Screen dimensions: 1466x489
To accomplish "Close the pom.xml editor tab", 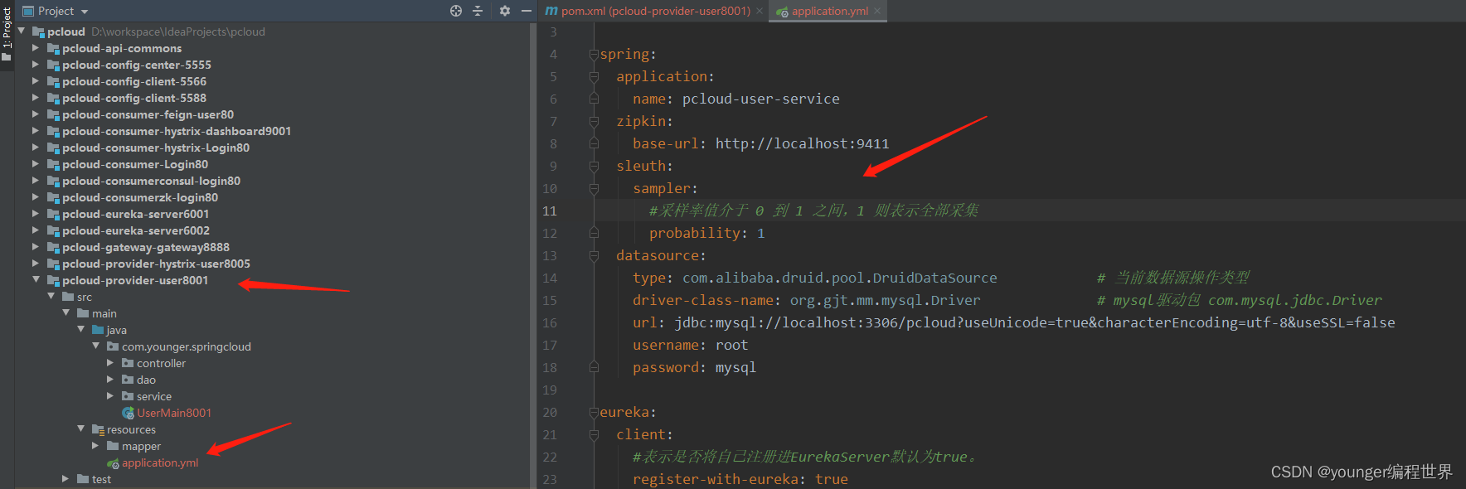I will click(760, 11).
